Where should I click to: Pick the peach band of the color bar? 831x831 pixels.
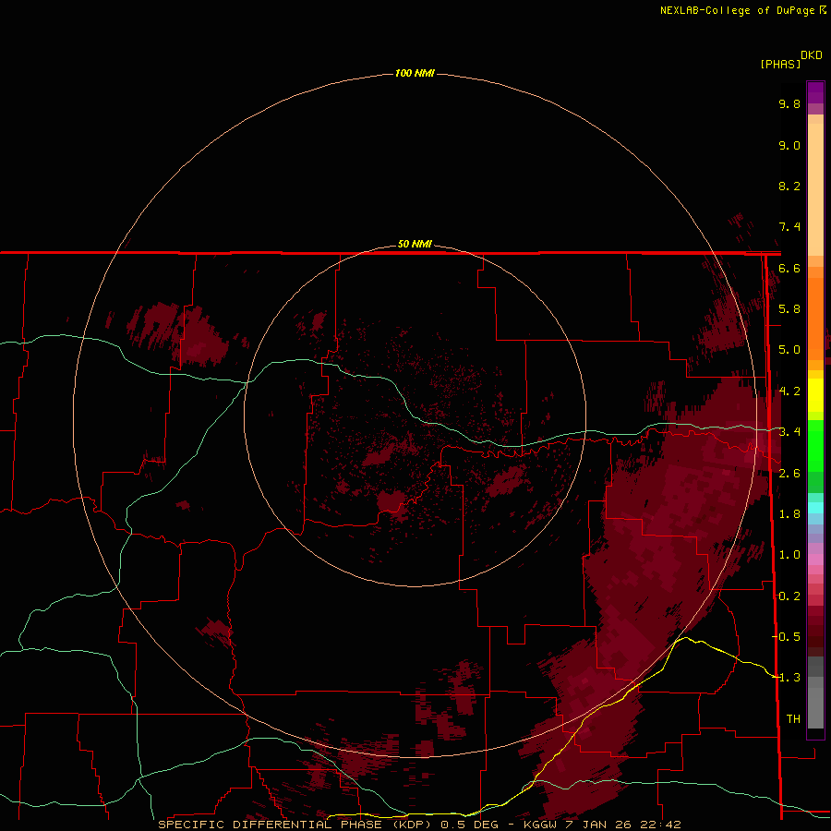(815, 186)
